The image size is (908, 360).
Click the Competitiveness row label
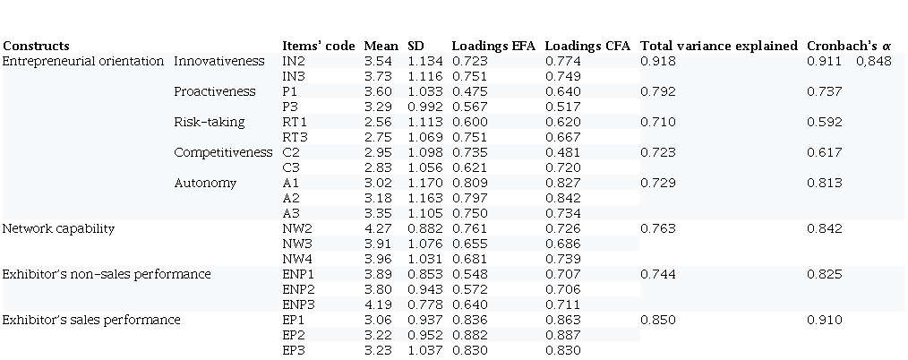pyautogui.click(x=223, y=152)
